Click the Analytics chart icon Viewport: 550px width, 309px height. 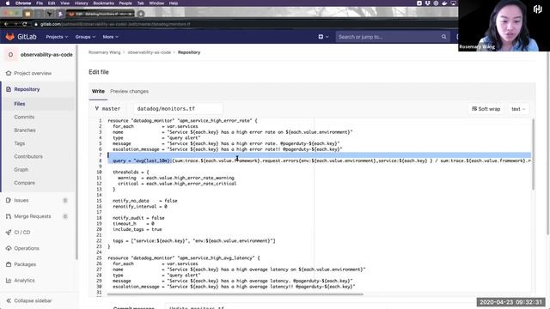pyautogui.click(x=9, y=281)
